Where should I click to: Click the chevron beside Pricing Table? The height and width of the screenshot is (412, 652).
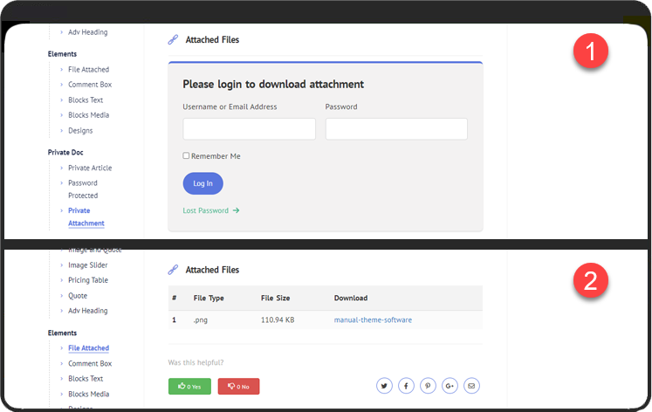61,280
